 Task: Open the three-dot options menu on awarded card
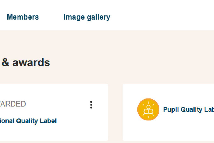coord(91,105)
